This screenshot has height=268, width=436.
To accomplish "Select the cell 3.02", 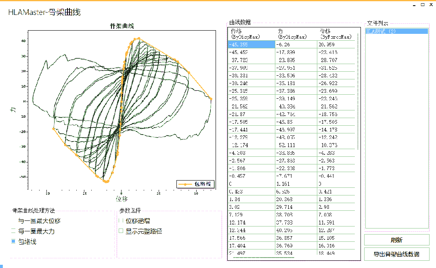I will click(252, 207).
